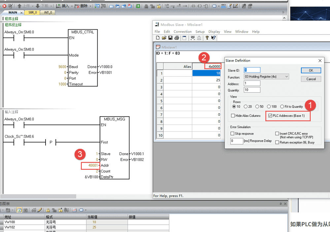The image size is (330, 232).
Task: Open the Function dropdown list
Action: 286,77
